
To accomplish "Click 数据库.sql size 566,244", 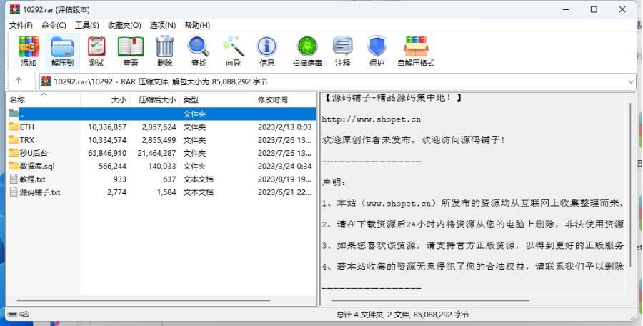I will (x=112, y=167).
